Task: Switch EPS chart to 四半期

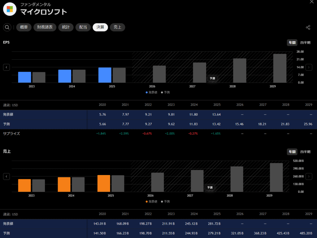Action: pyautogui.click(x=305, y=43)
